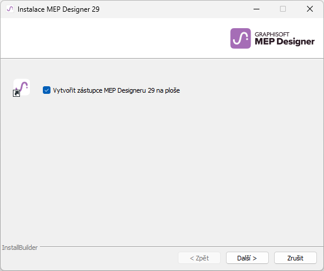Click the purple Graphisoft MEP Designer logo
The width and height of the screenshot is (324, 271).
point(241,38)
